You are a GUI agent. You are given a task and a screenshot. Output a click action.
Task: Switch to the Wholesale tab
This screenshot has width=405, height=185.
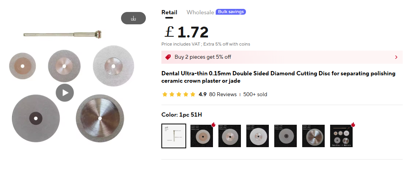(200, 12)
